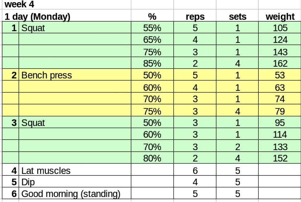This screenshot has height=202, width=301.
Task: Click the "Bench press" exercise cell
Action: click(46, 75)
